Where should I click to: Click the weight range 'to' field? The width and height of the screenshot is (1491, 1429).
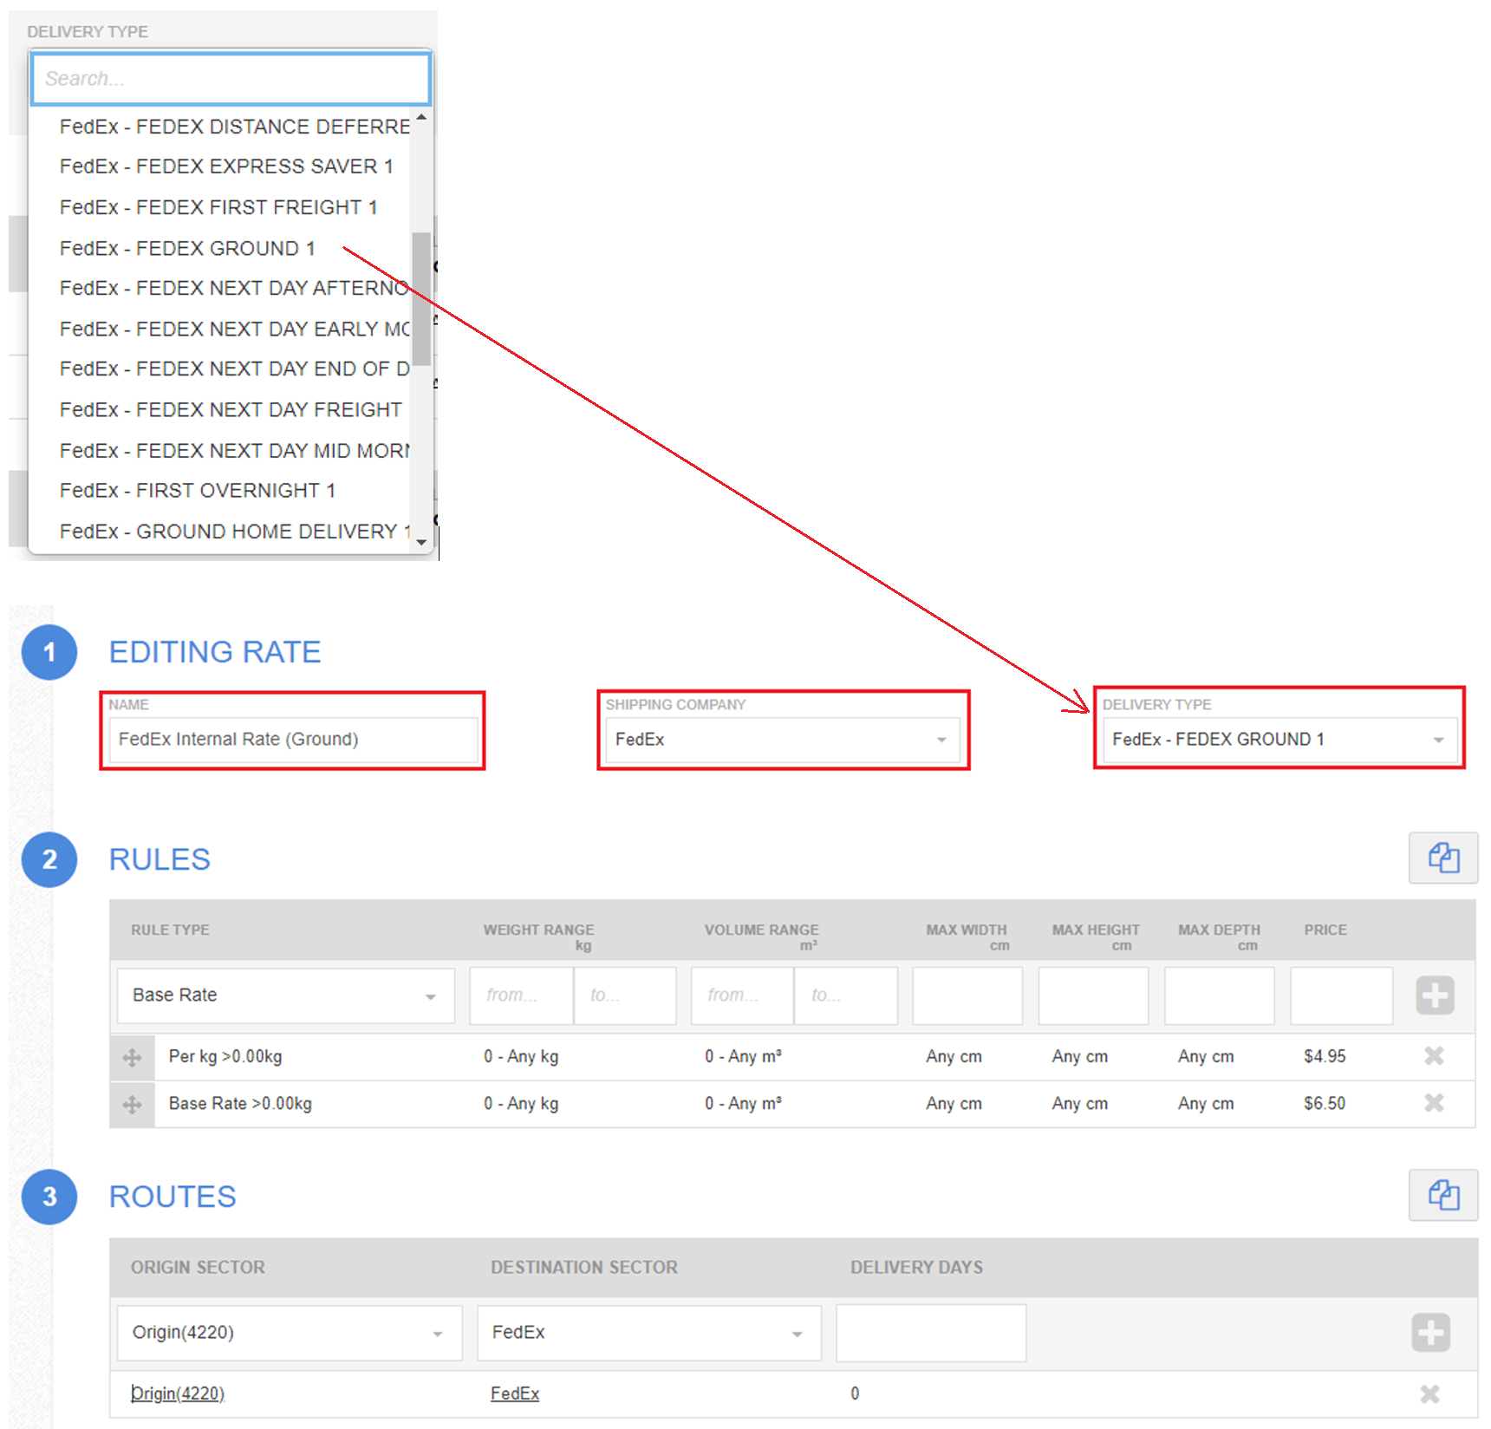pyautogui.click(x=625, y=995)
